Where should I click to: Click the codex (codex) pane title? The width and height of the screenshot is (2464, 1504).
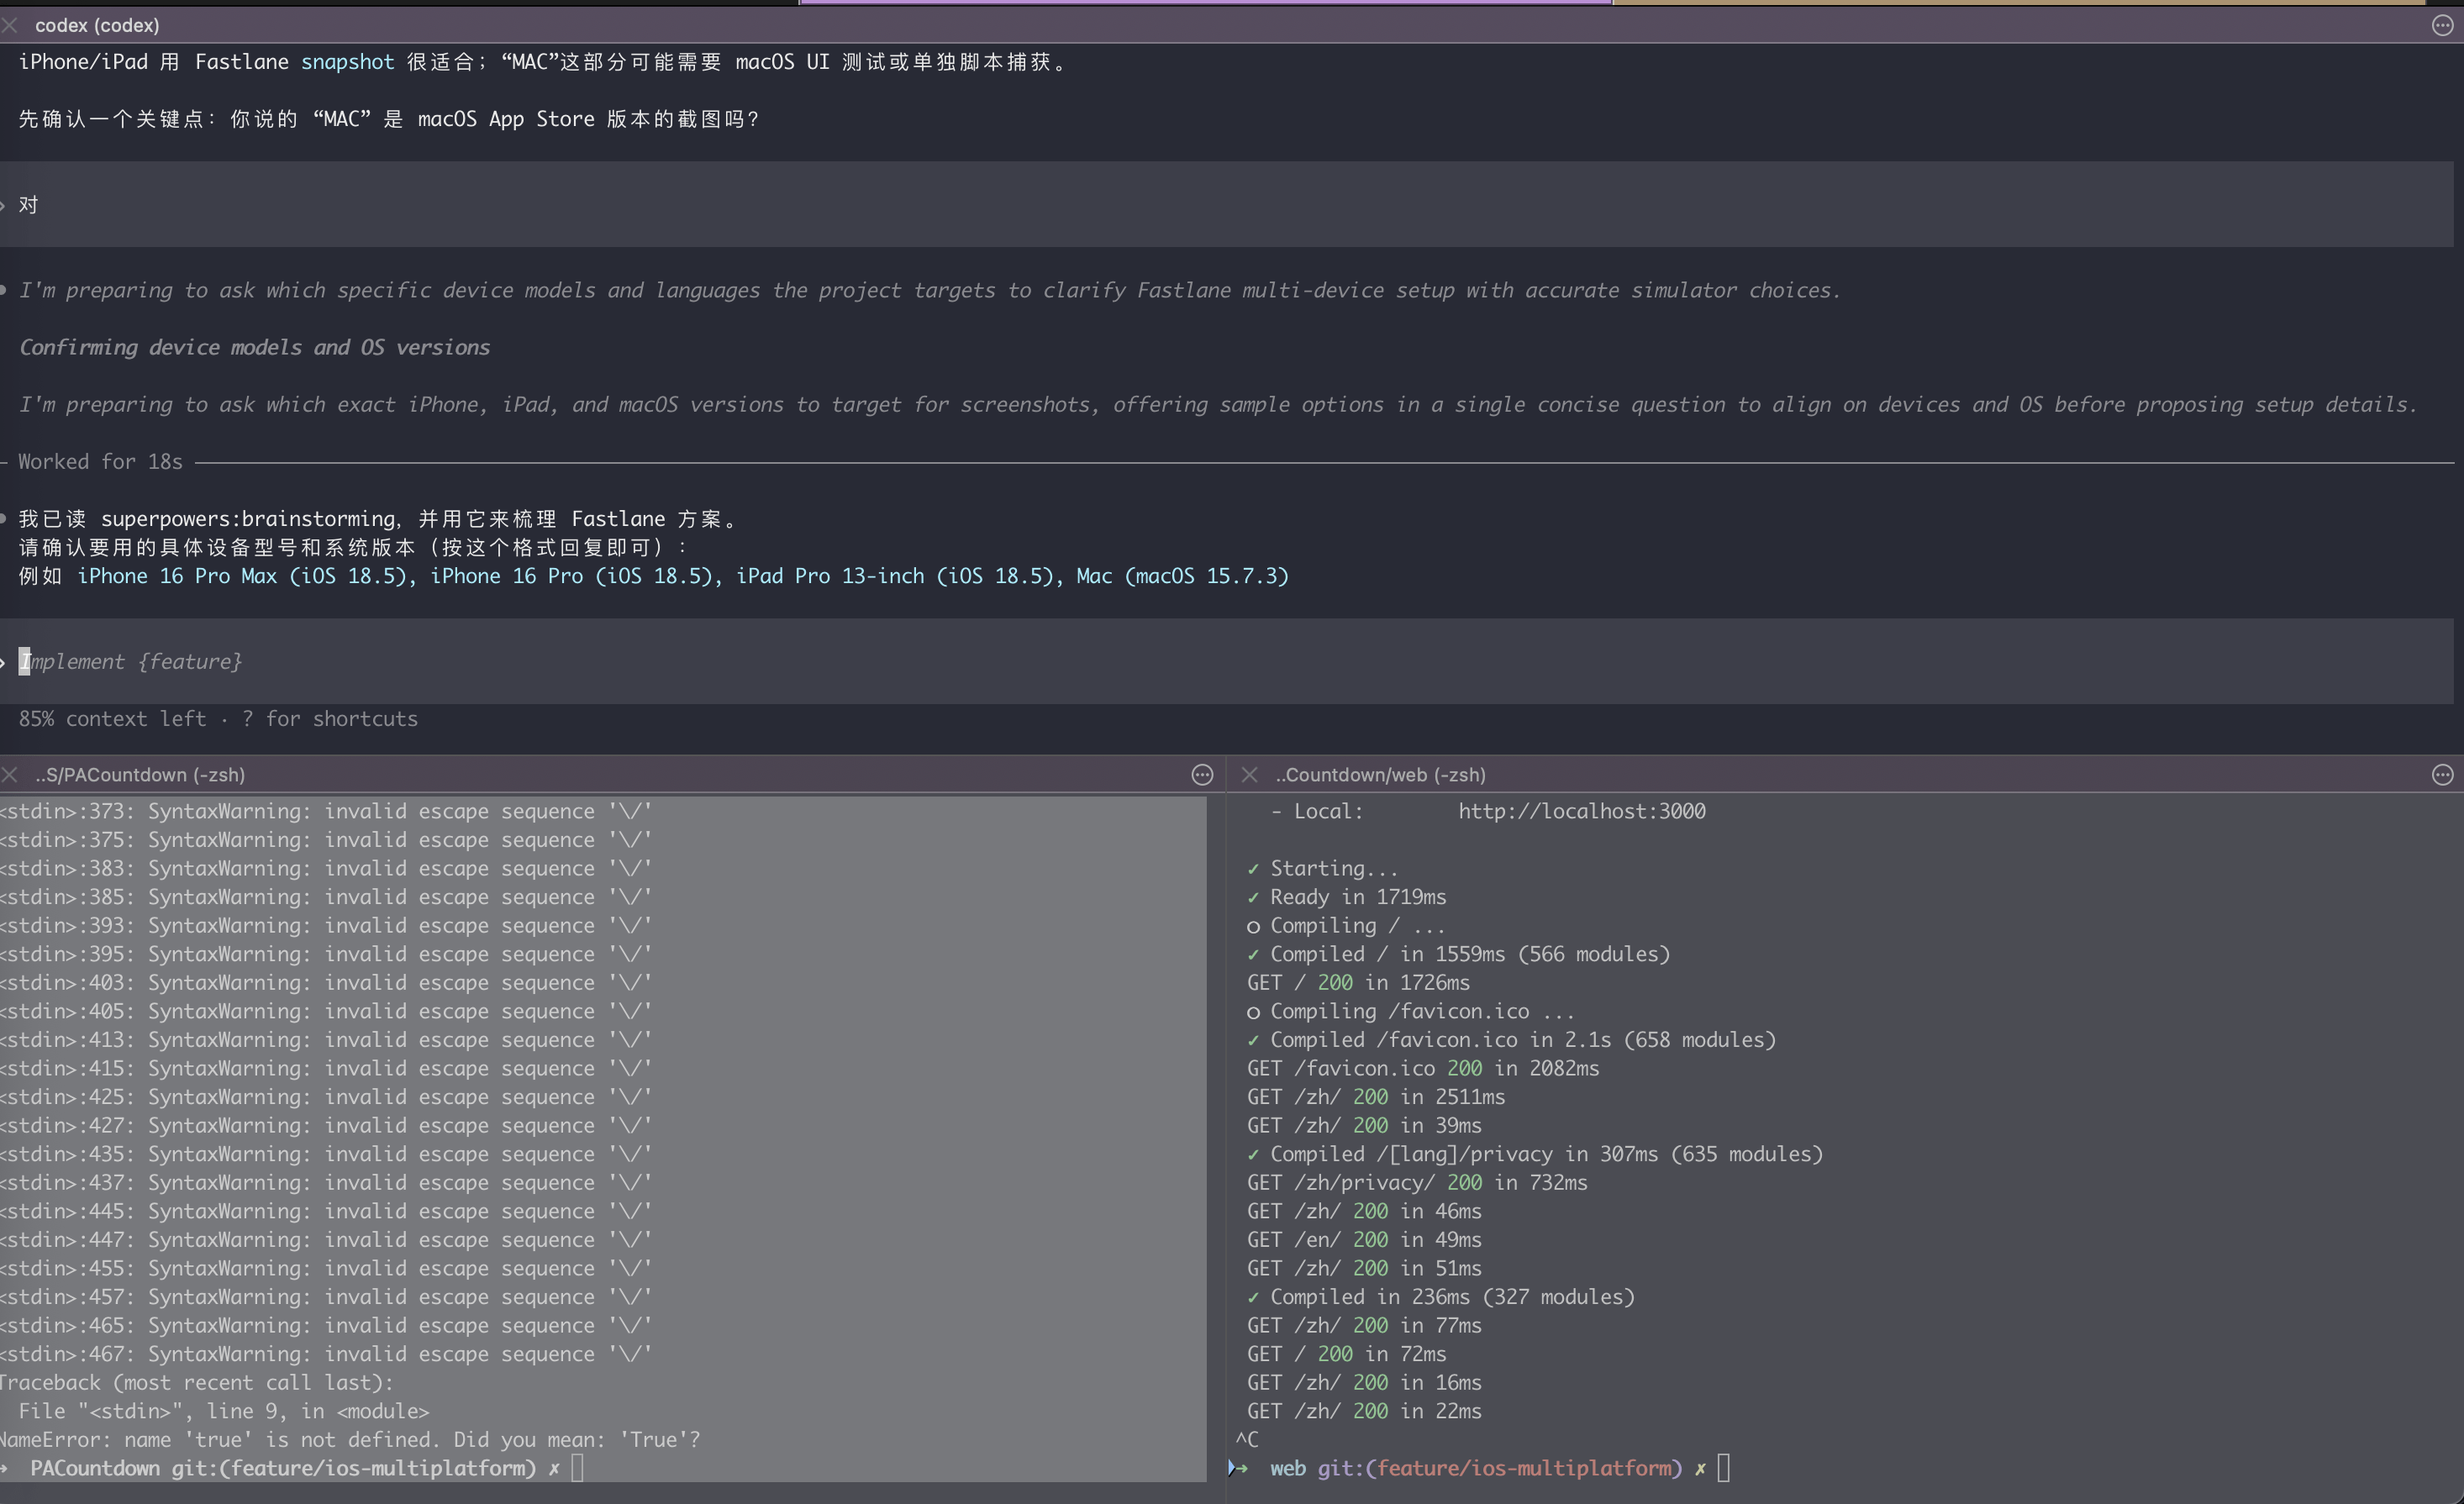[x=97, y=26]
